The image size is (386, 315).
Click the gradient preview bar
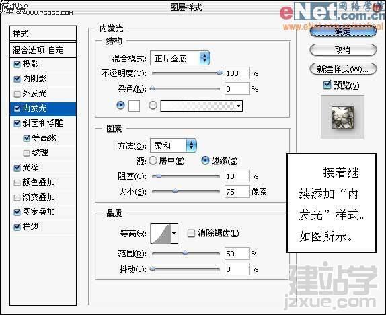[x=198, y=106]
